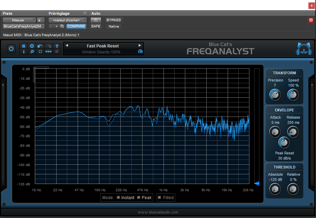Click the Precision value 7

(275, 85)
